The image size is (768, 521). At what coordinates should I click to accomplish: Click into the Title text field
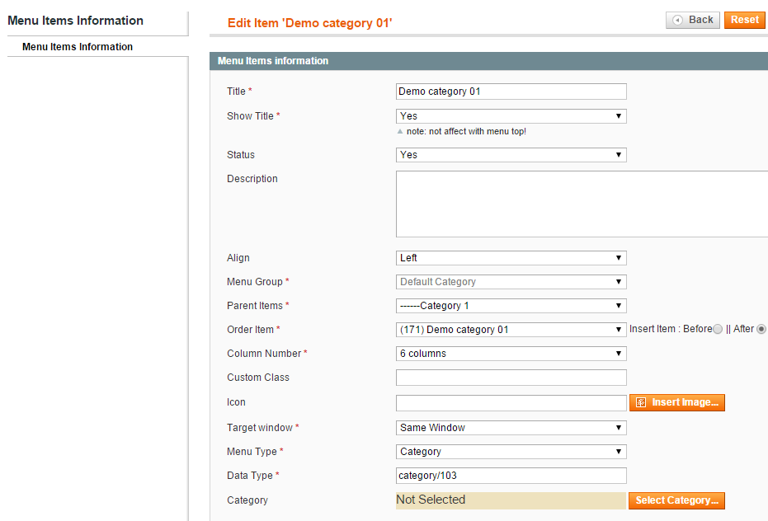click(x=511, y=92)
